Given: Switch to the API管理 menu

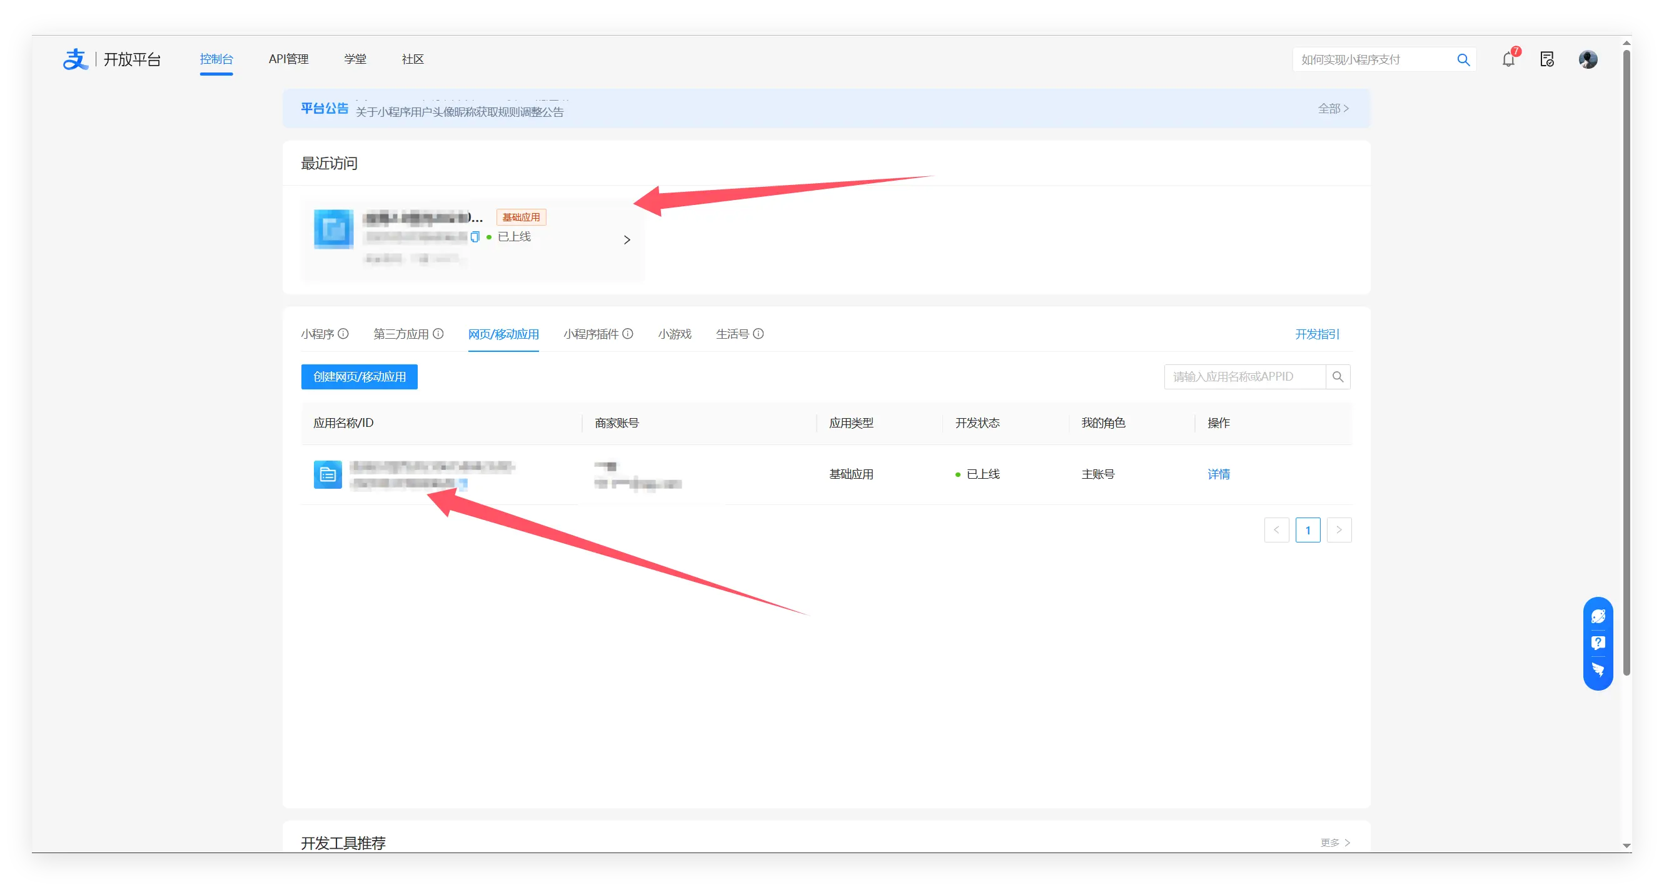Looking at the screenshot, I should click(288, 59).
